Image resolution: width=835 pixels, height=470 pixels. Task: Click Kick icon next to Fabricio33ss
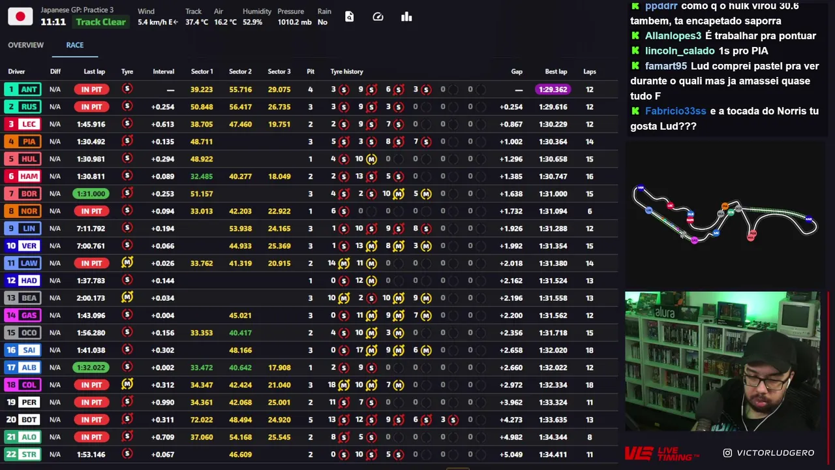pos(635,111)
